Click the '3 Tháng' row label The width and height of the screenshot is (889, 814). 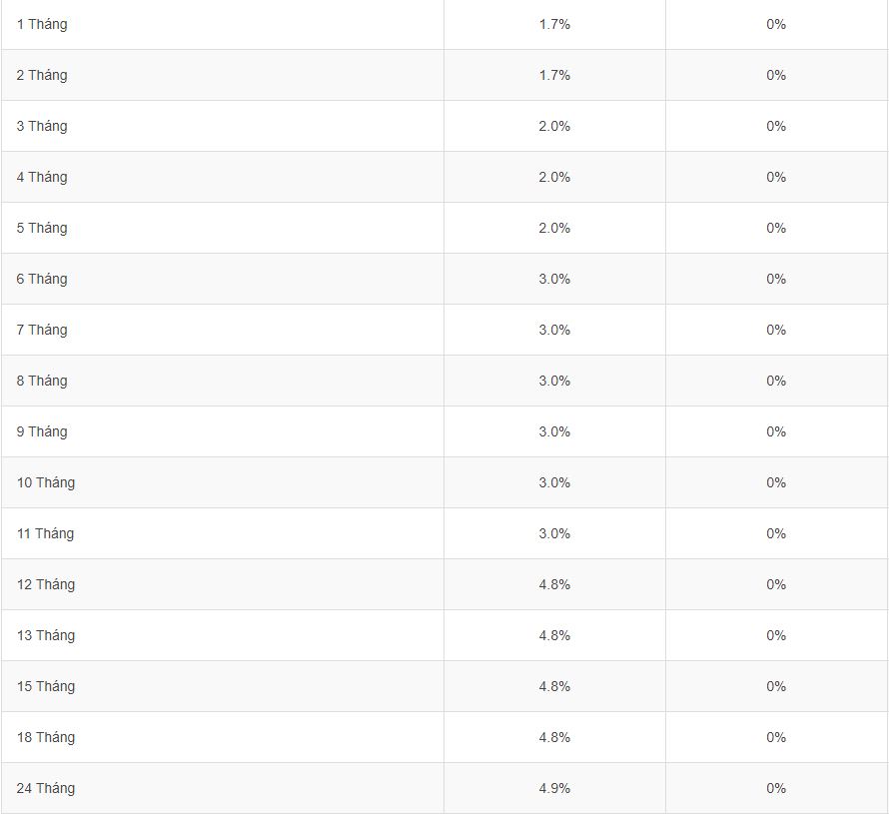coord(42,126)
